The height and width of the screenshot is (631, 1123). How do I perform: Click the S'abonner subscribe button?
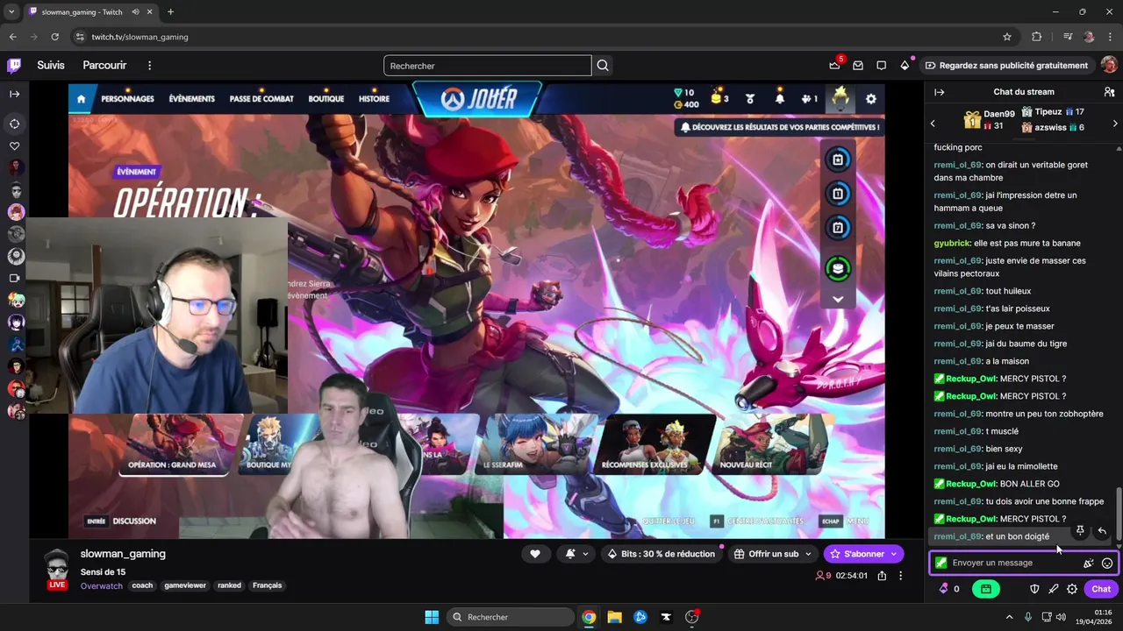point(863,554)
